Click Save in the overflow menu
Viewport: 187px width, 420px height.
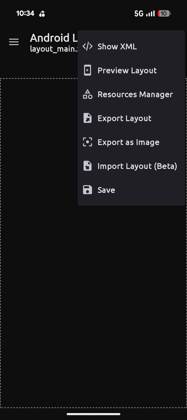[106, 190]
